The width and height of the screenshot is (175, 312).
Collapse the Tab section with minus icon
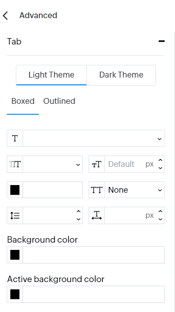coord(161,41)
